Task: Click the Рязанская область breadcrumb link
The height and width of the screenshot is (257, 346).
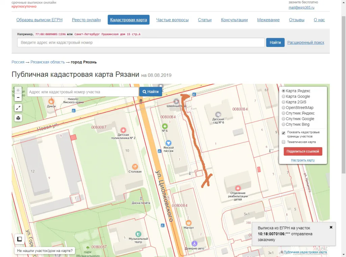Action: (47, 62)
